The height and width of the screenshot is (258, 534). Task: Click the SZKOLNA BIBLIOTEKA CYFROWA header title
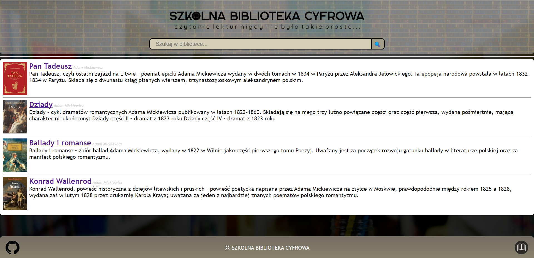coord(267,16)
